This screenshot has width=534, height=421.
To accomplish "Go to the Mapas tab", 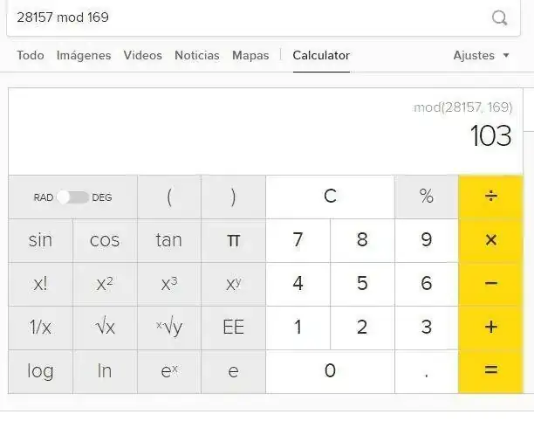I will [250, 55].
